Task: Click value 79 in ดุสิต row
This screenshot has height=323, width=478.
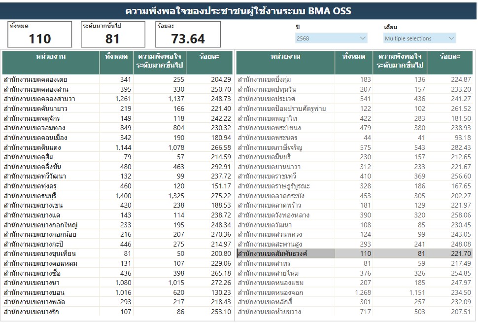Action: click(x=128, y=157)
